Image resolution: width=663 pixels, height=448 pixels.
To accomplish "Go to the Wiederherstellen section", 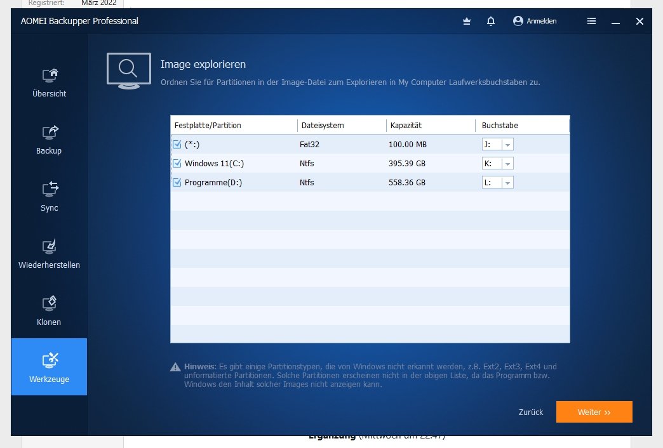I will coord(49,254).
